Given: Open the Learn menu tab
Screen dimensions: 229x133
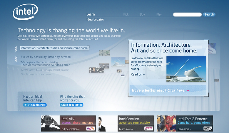Looking at the screenshot, I should tap(91, 14).
